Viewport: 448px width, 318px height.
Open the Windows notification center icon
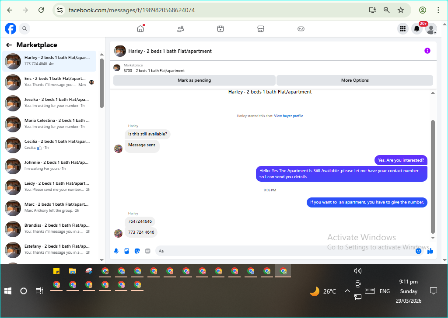[x=434, y=291]
